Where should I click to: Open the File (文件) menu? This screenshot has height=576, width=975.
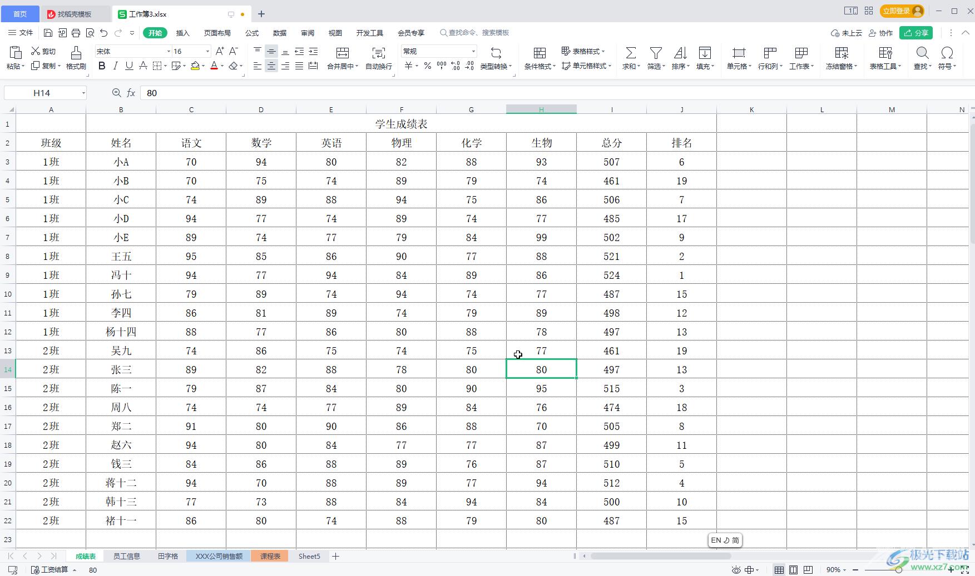21,33
